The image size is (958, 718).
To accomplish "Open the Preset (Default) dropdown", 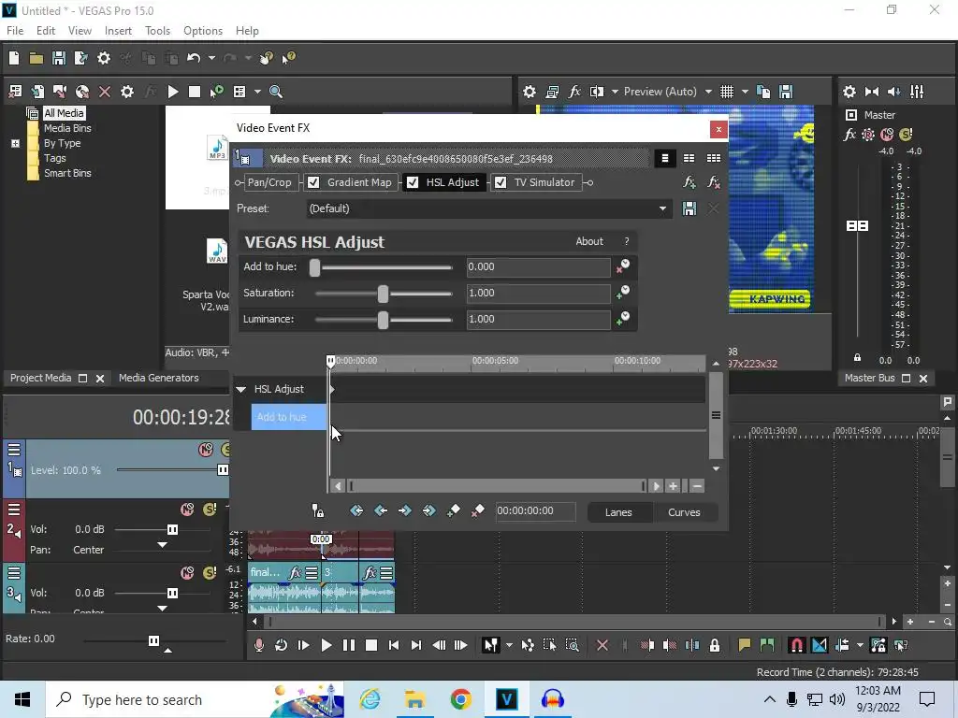I will [x=662, y=208].
